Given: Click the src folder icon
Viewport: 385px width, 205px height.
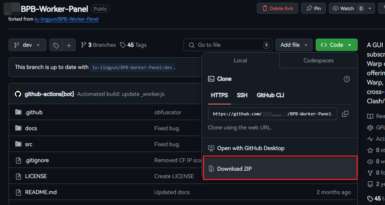Looking at the screenshot, I should click(x=18, y=144).
